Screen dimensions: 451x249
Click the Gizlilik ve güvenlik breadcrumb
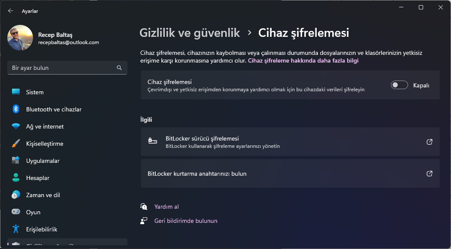tap(190, 33)
